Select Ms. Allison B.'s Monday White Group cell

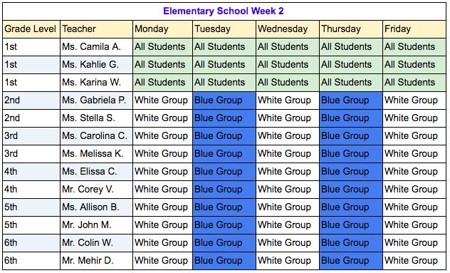coord(163,207)
